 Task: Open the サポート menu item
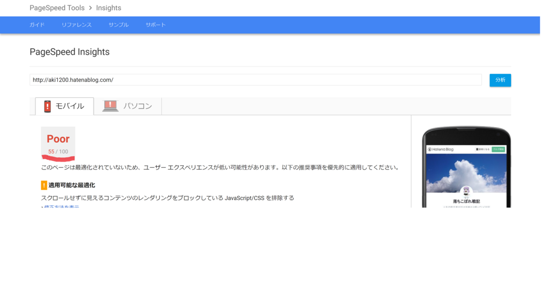point(155,25)
